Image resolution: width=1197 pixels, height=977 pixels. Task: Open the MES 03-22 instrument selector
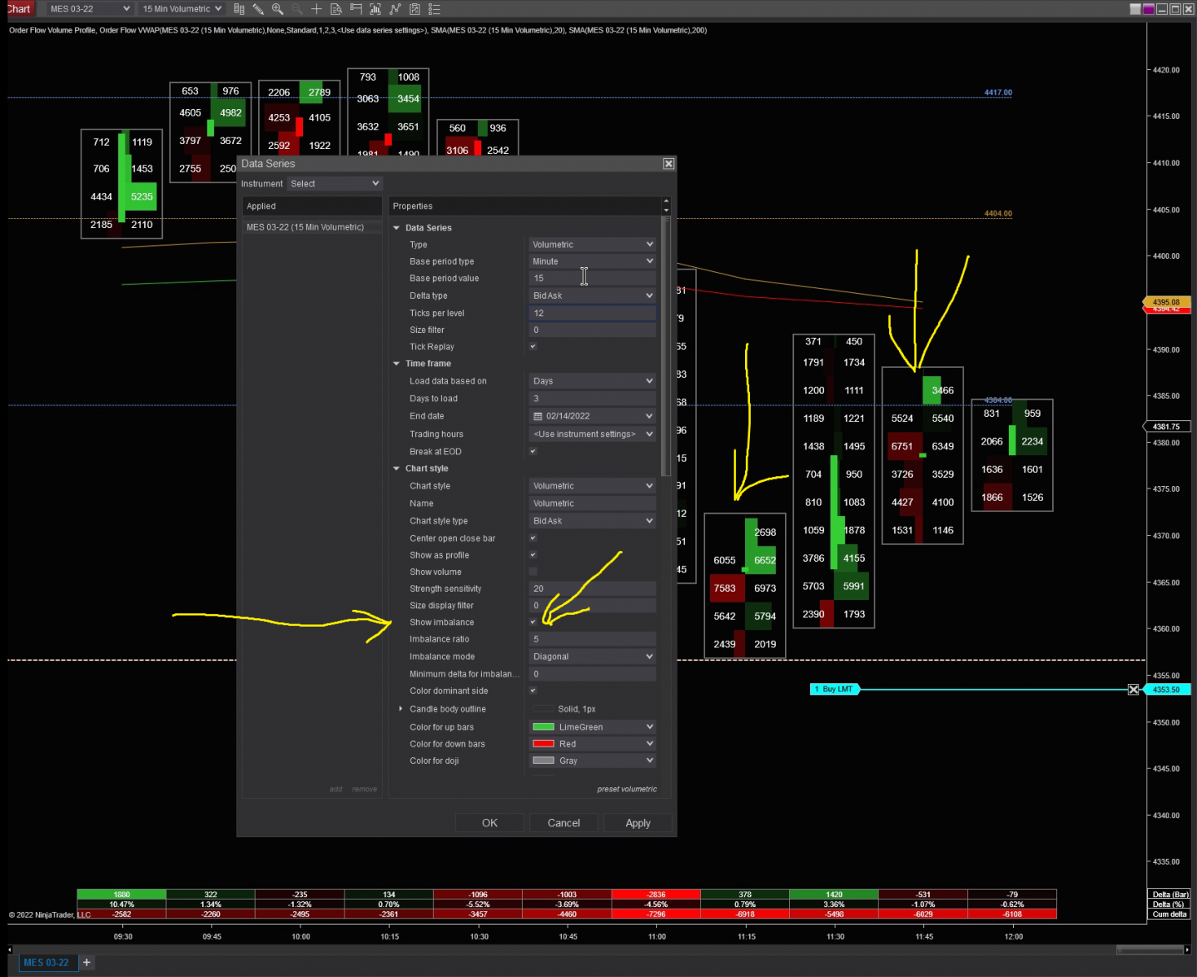click(89, 9)
